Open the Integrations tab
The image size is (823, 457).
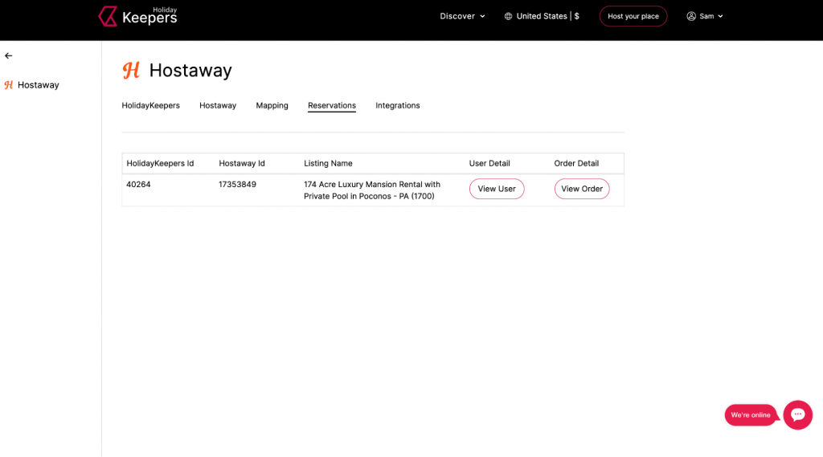coord(397,105)
